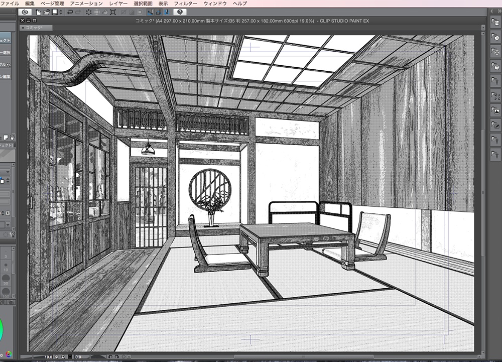Click the stepper arrows beside the new page icon
This screenshot has height=362, width=502.
[61, 13]
